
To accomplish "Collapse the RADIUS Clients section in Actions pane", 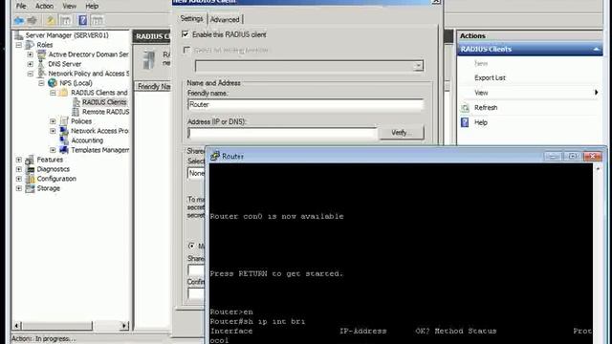I will tap(596, 49).
